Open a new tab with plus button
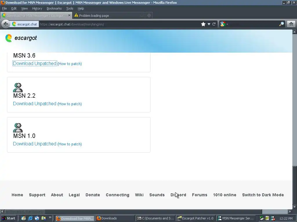297x222 pixels. pos(149,16)
